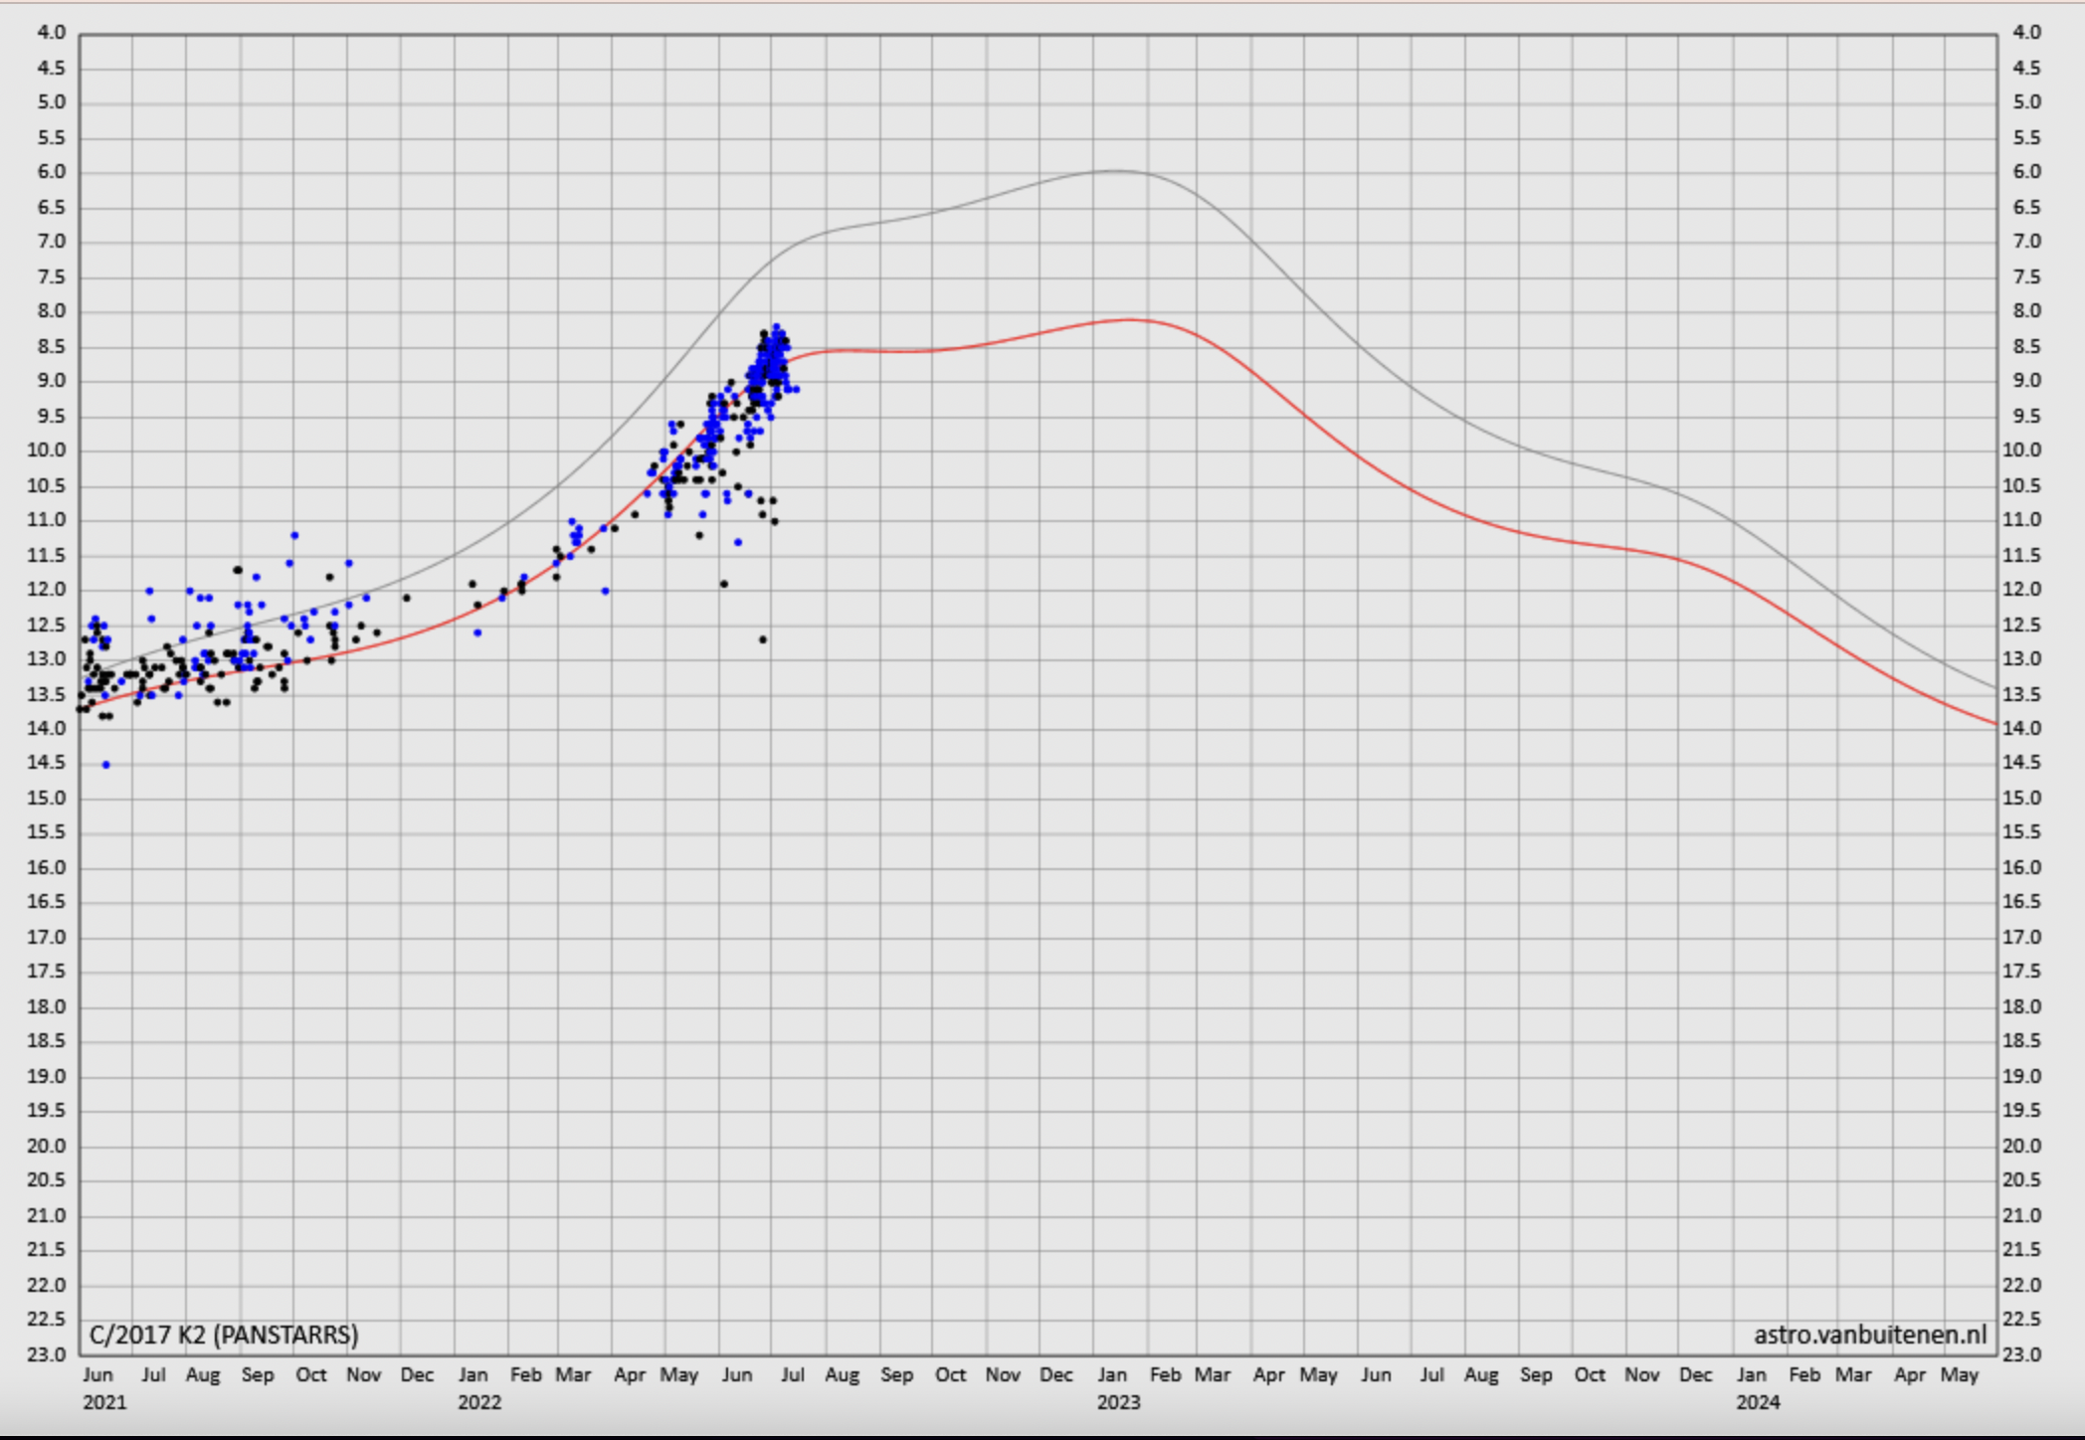Click the blue dot near 11.2 in October 2021
Screen dimensions: 2085x1440
pos(294,535)
